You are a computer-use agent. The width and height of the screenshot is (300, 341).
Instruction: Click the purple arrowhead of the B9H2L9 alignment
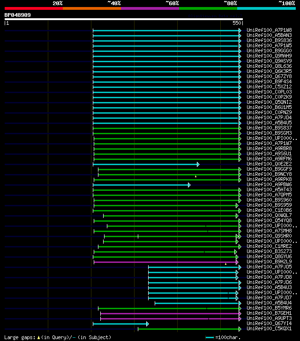coord(237,262)
